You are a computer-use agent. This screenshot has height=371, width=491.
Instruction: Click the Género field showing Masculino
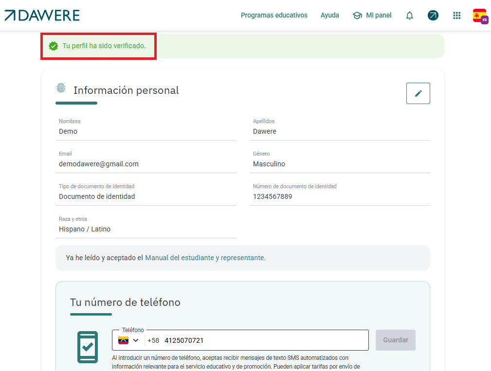pyautogui.click(x=269, y=164)
